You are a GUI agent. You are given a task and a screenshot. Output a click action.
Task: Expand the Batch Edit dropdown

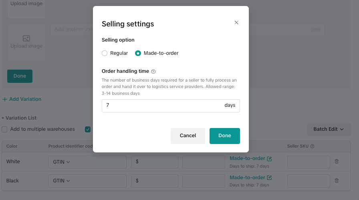(x=329, y=129)
